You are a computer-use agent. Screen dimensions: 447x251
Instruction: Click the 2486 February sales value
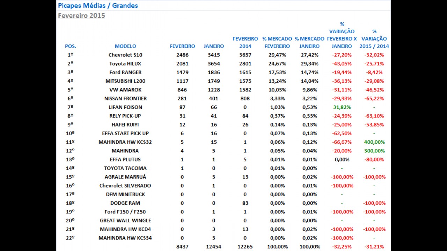pos(182,55)
